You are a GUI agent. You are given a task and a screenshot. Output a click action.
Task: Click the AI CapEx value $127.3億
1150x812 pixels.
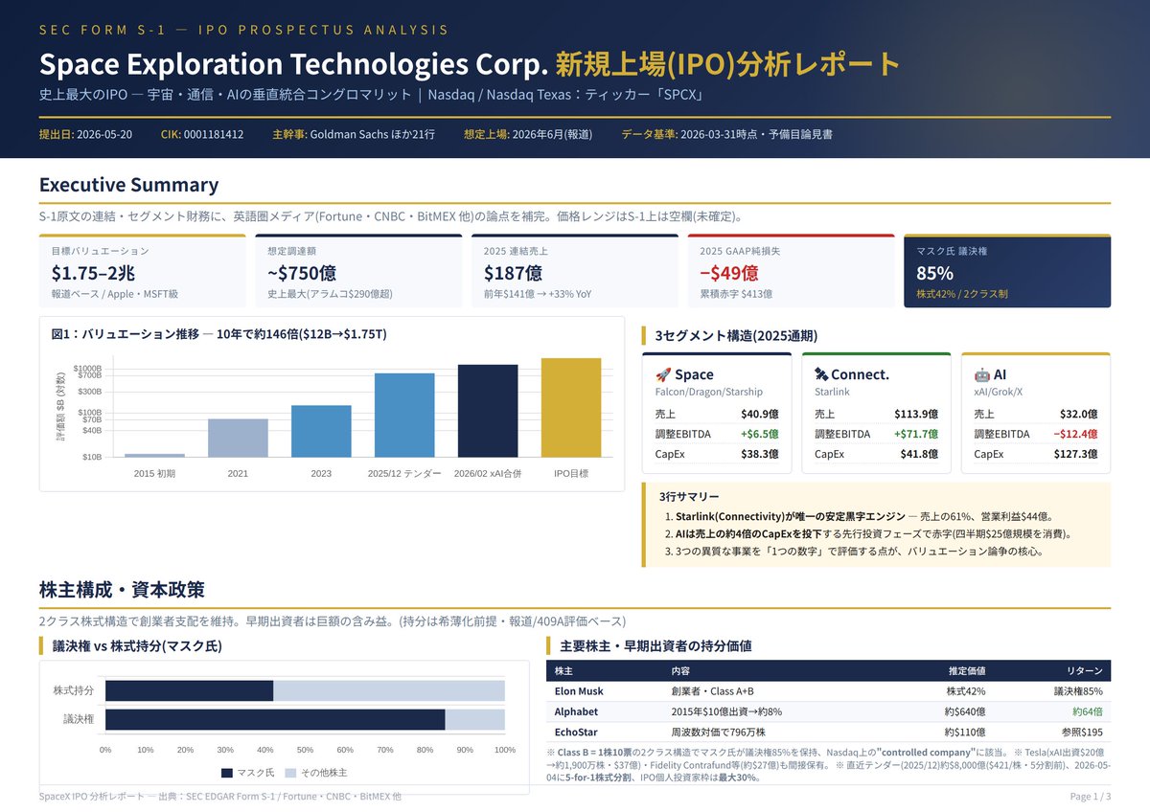pyautogui.click(x=1075, y=454)
